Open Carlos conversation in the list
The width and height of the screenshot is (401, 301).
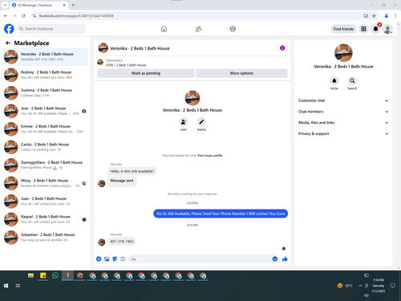(45, 147)
